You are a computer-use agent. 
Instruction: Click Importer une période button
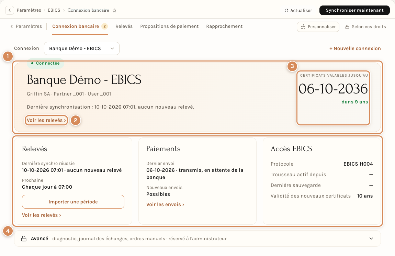pos(73,202)
